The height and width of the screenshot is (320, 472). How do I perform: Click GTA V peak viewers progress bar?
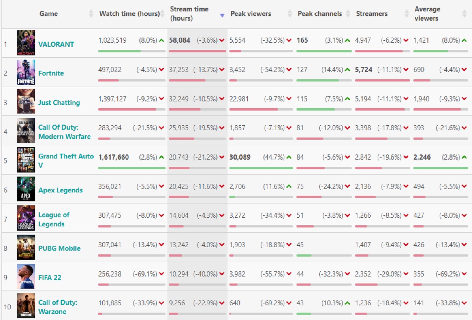pyautogui.click(x=261, y=168)
